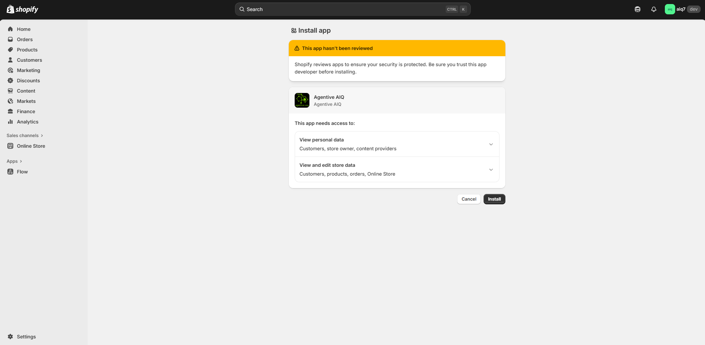This screenshot has width=705, height=345.
Task: Click the Flow app icon
Action: pyautogui.click(x=10, y=172)
